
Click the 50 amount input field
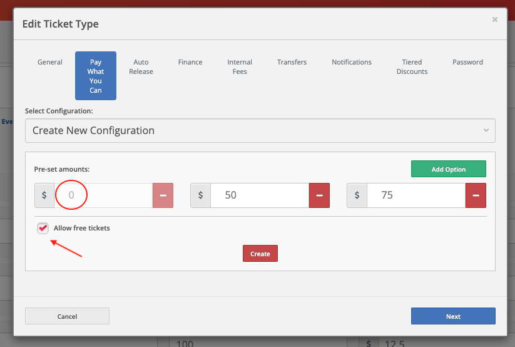click(259, 195)
